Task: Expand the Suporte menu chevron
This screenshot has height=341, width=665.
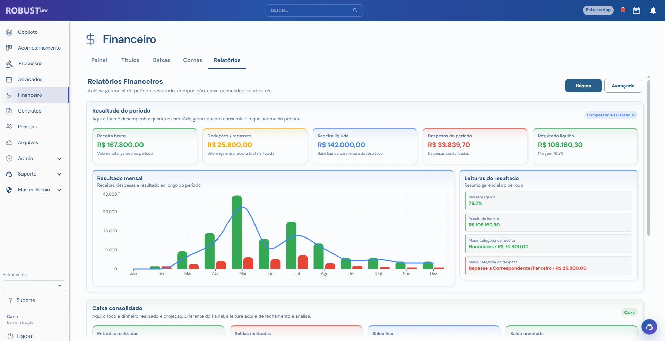Action: pyautogui.click(x=59, y=174)
